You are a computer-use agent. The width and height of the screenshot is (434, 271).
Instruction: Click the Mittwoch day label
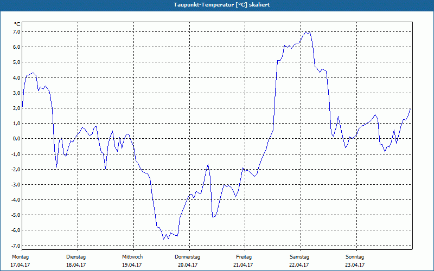point(132,257)
